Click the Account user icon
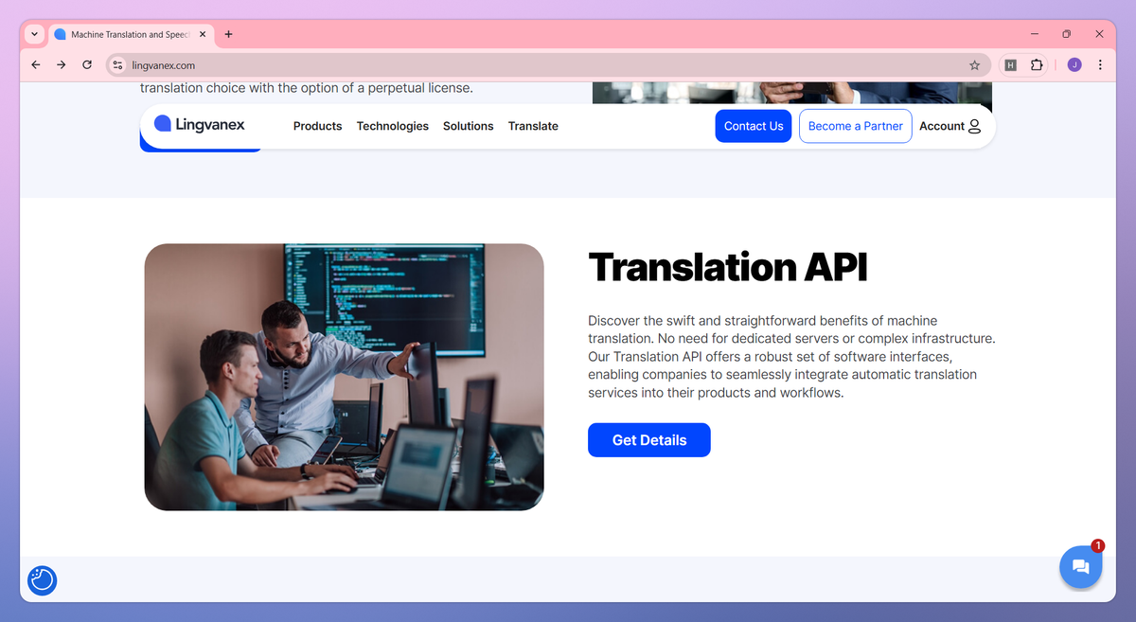 975,126
